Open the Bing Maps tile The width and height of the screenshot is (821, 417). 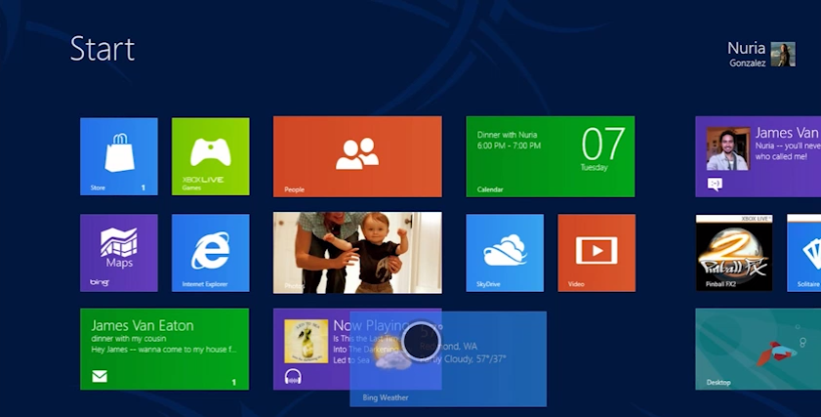[119, 253]
